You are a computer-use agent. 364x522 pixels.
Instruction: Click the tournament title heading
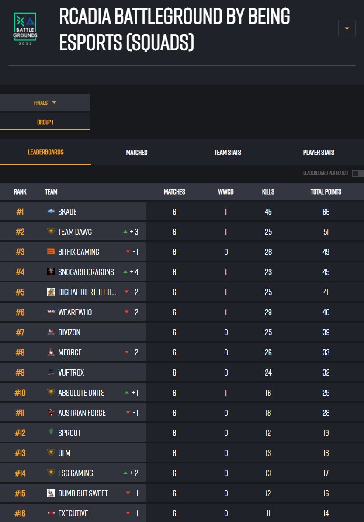tap(174, 29)
